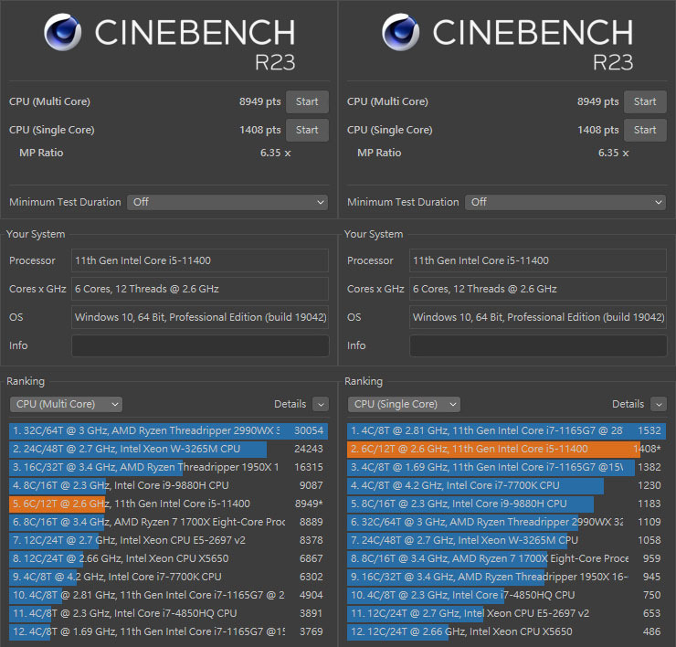Viewport: 676px width, 647px height.
Task: Select the Threadripper 2990WX row scoring 1109
Action: pos(507,522)
